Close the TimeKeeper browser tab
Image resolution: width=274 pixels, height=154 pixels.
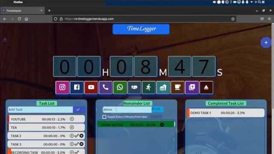point(42,10)
